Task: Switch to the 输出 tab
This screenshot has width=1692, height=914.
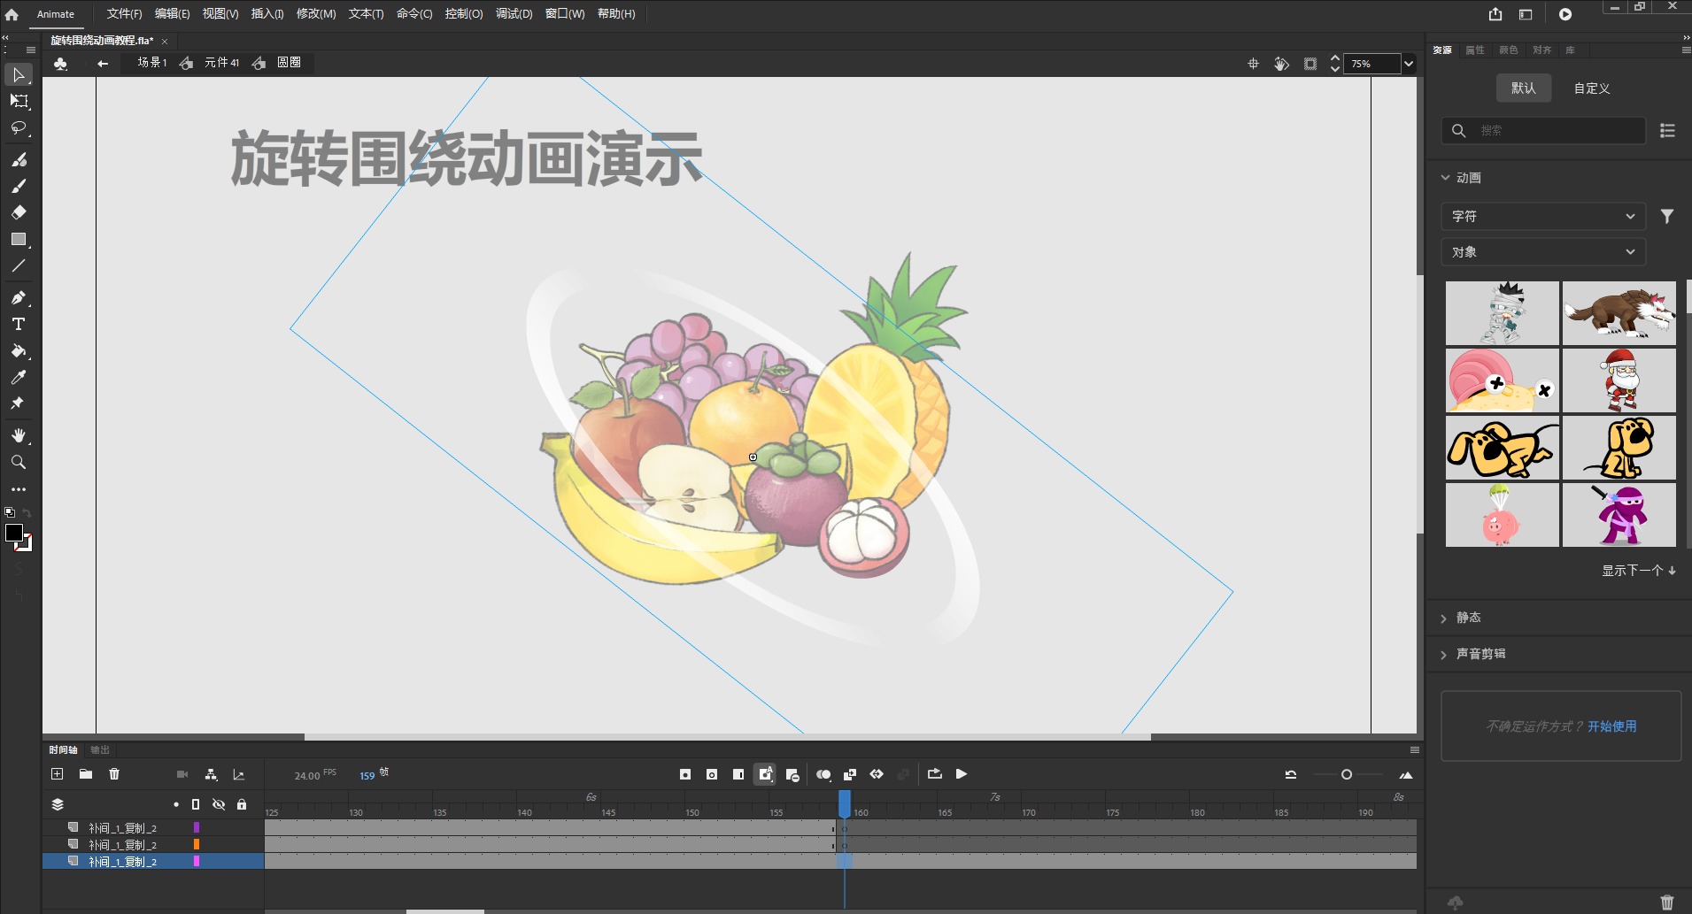Action: pos(100,749)
